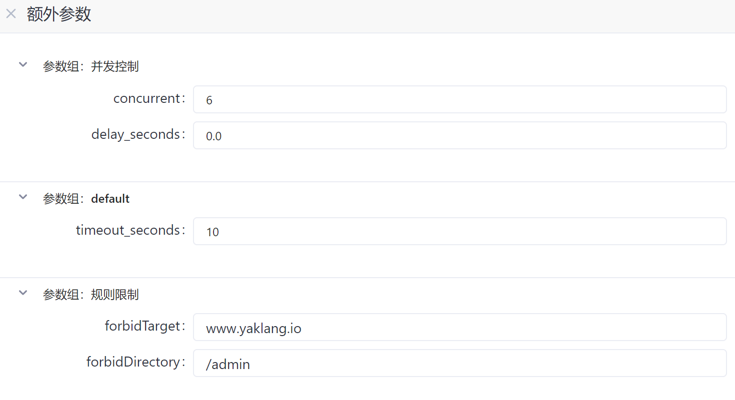Click the timeout_seconds input field
The image size is (735, 400).
(459, 231)
